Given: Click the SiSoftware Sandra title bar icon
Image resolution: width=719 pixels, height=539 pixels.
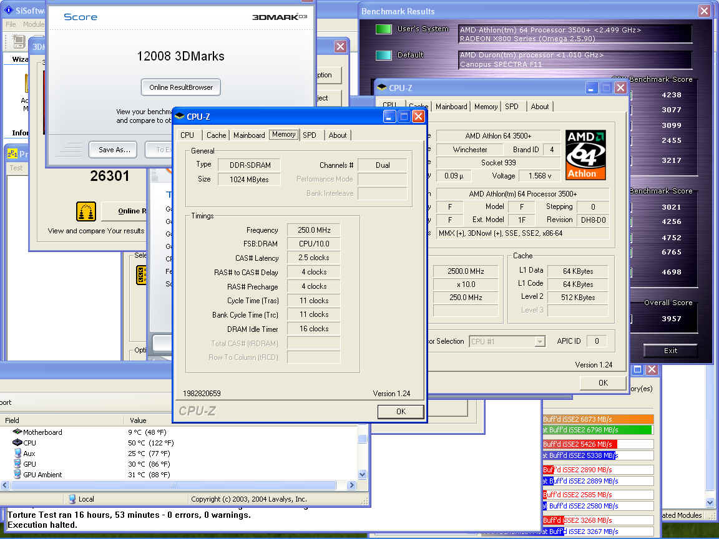Looking at the screenshot, I should (x=9, y=9).
